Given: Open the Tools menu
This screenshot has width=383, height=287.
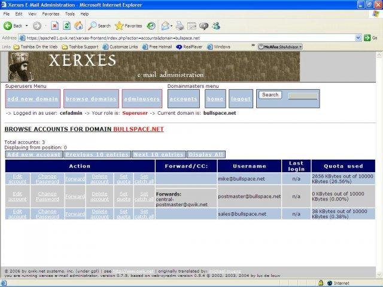Looking at the screenshot, I should [69, 14].
